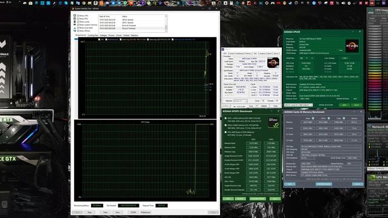Click the flame icon in the System Stability Test title bar

pyautogui.click(x=73, y=8)
